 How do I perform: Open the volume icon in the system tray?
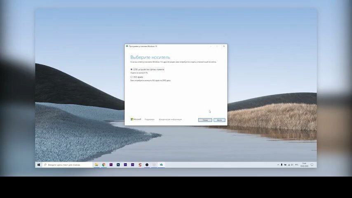pos(292,165)
